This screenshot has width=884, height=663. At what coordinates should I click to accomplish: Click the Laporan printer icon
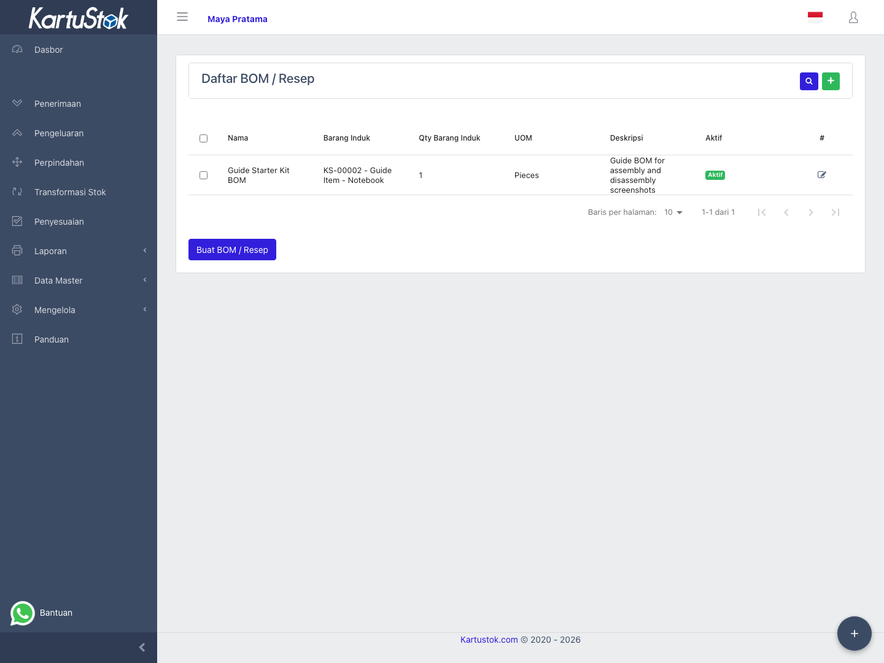tap(17, 250)
